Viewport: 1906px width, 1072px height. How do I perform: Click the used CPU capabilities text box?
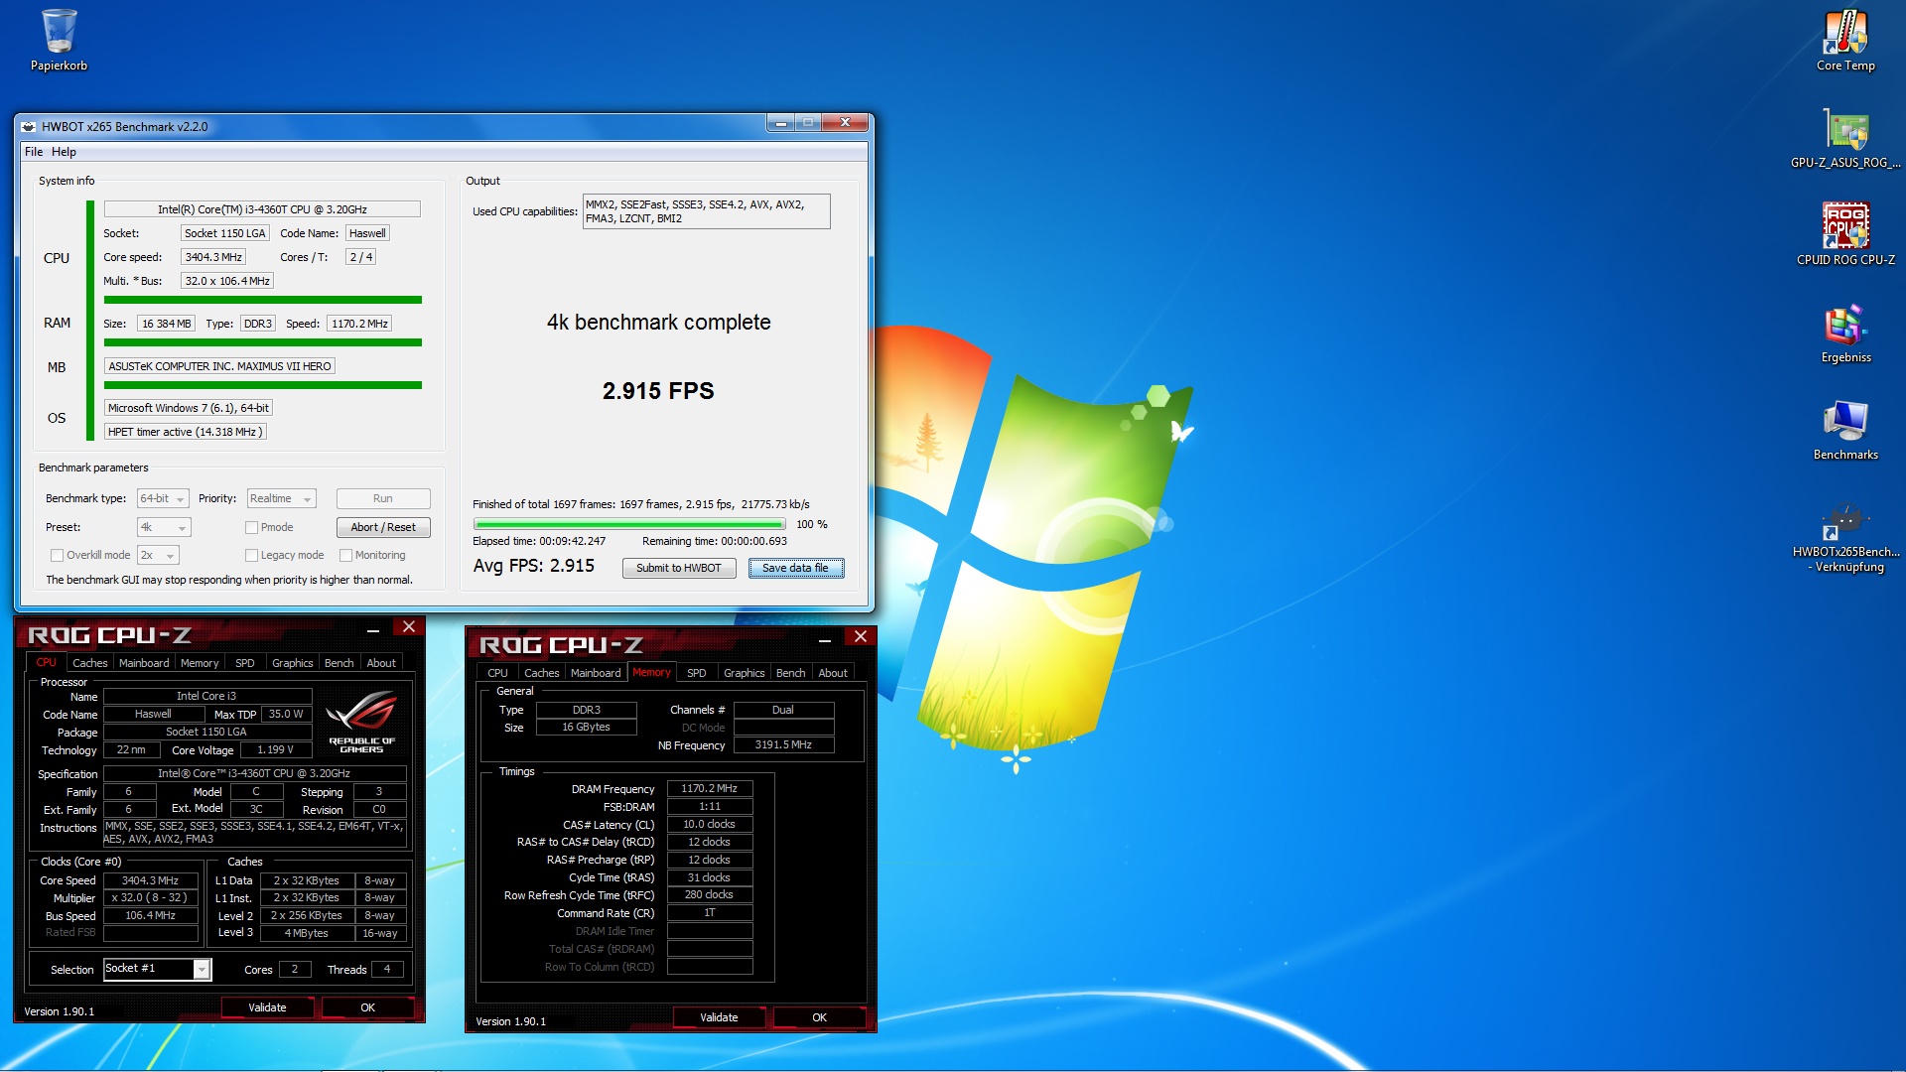point(706,211)
